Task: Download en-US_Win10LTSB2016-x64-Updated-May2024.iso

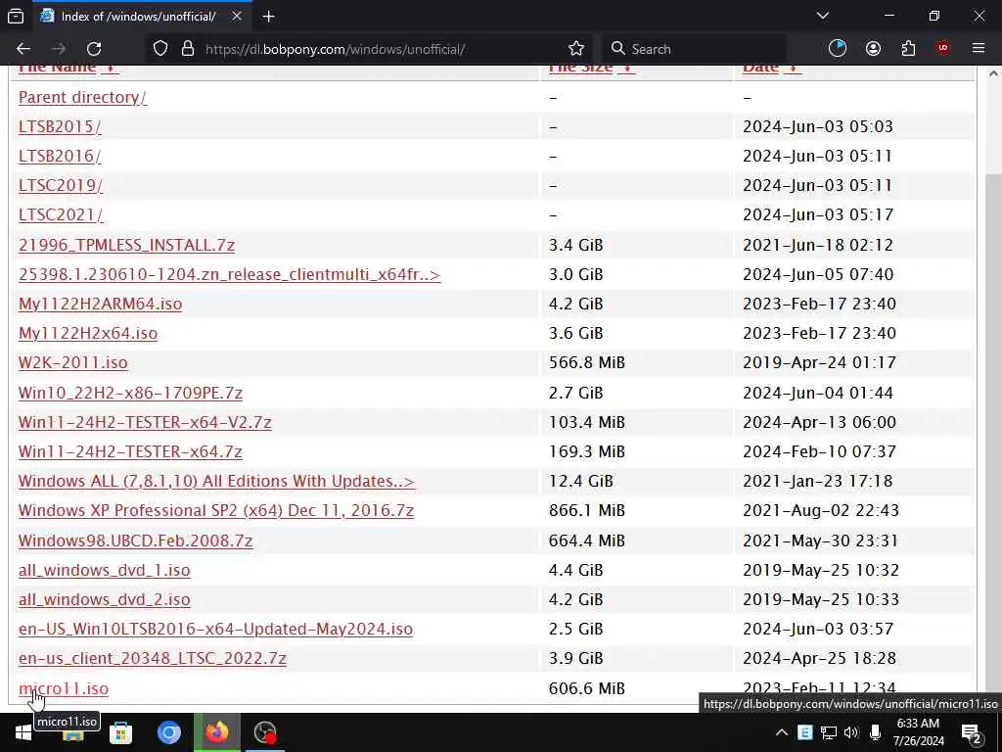Action: tap(215, 629)
